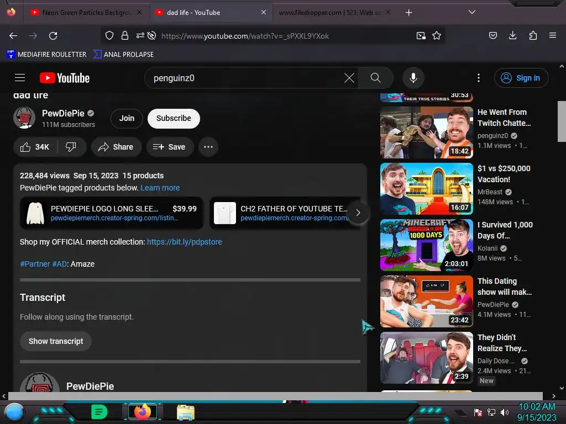This screenshot has height=424, width=566.
Task: Open the Learn more link
Action: tap(160, 188)
